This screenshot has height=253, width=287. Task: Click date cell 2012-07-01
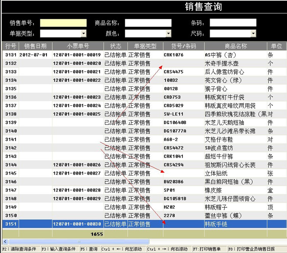[x=33, y=55]
